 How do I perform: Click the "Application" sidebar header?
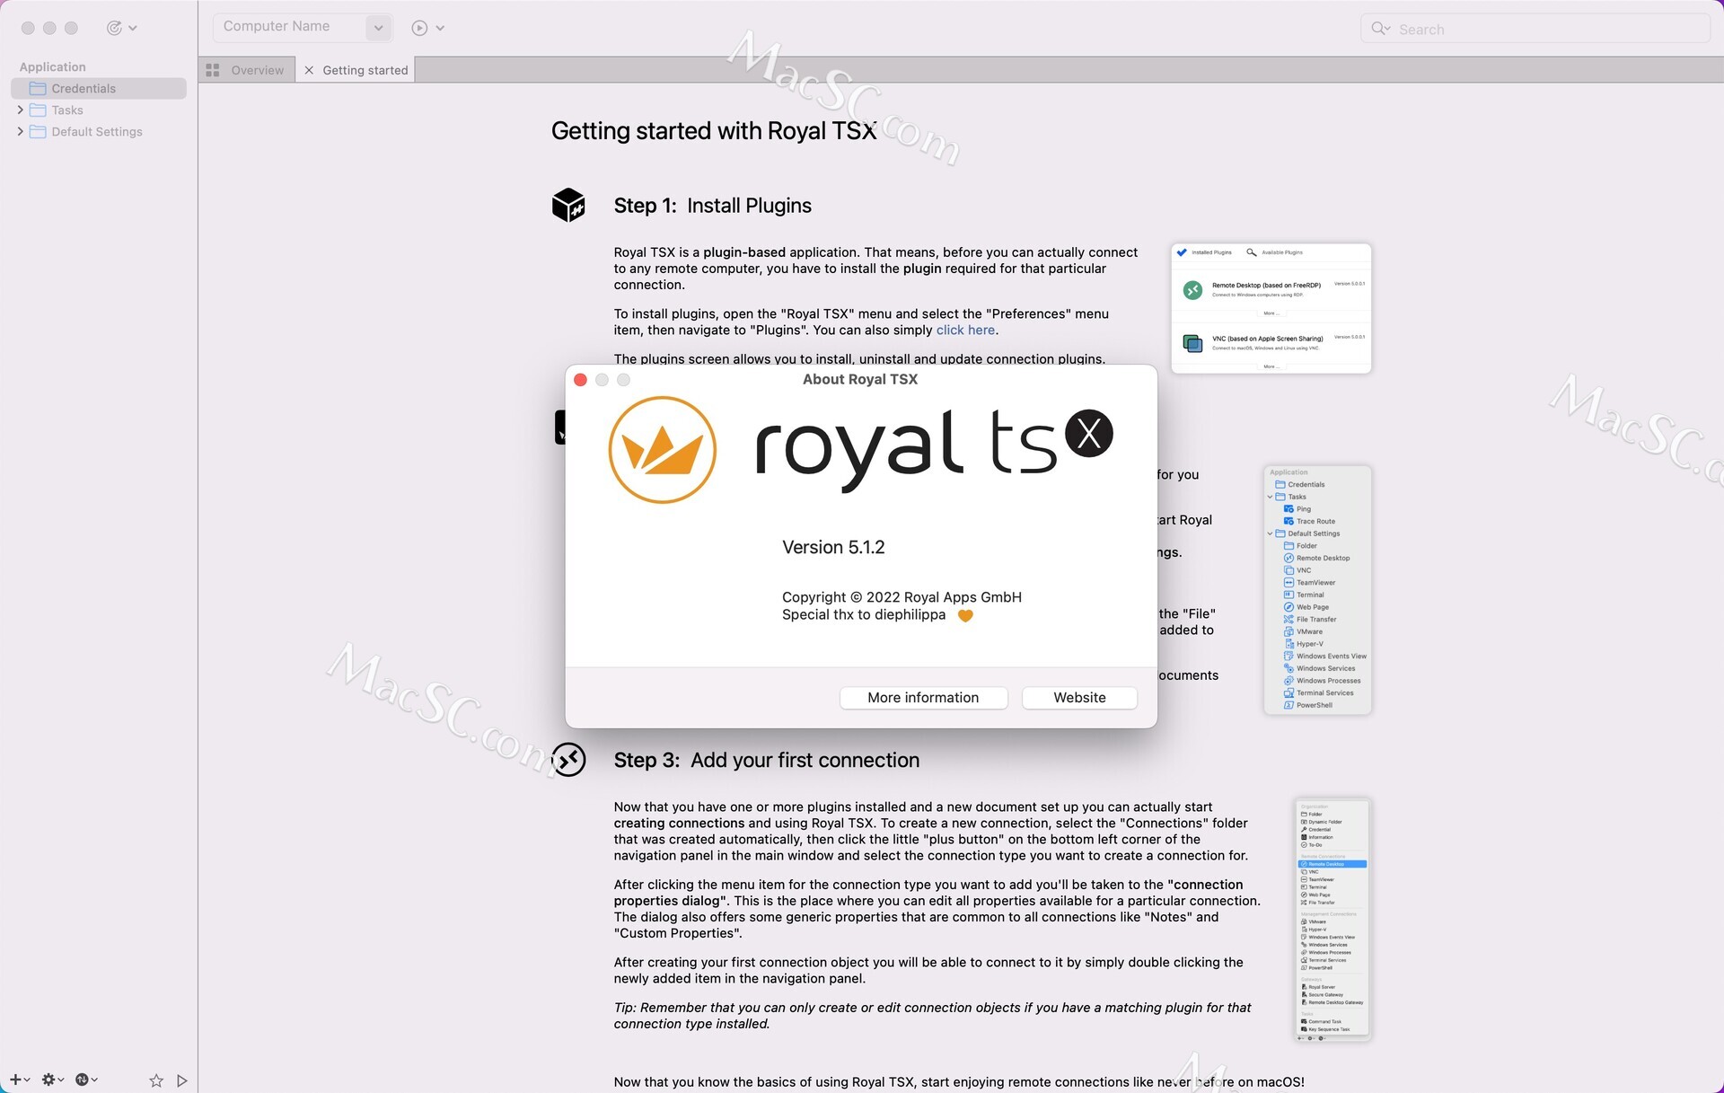[53, 66]
